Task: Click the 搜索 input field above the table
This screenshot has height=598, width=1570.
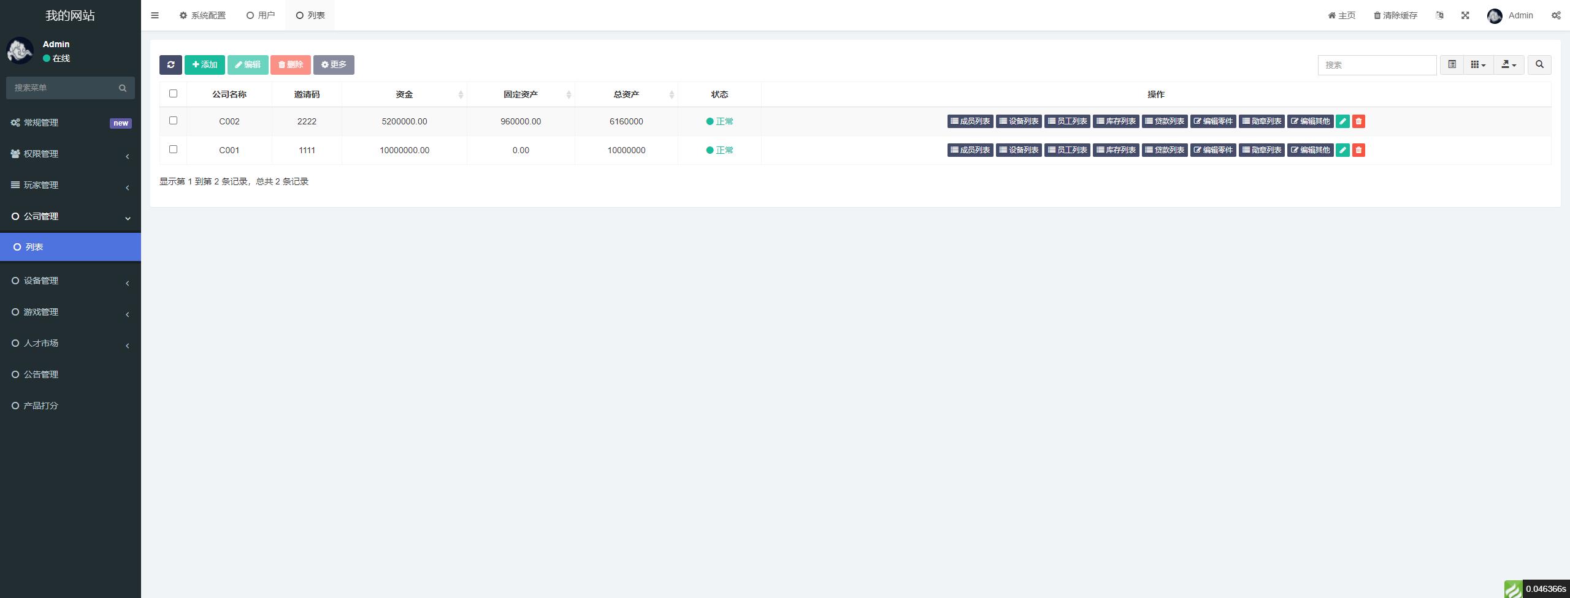Action: [x=1377, y=65]
